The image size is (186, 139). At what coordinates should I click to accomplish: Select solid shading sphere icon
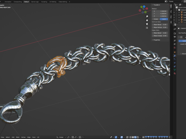tap(133, 137)
